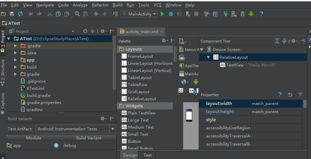This screenshot has height=159, width=311.
Task: Close the activity_main.xml tab
Action: click(x=162, y=32)
